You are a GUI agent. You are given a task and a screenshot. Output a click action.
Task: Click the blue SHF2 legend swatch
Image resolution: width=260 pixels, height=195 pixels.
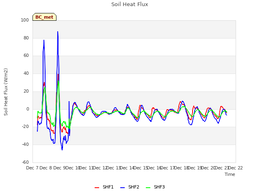click(x=122, y=188)
